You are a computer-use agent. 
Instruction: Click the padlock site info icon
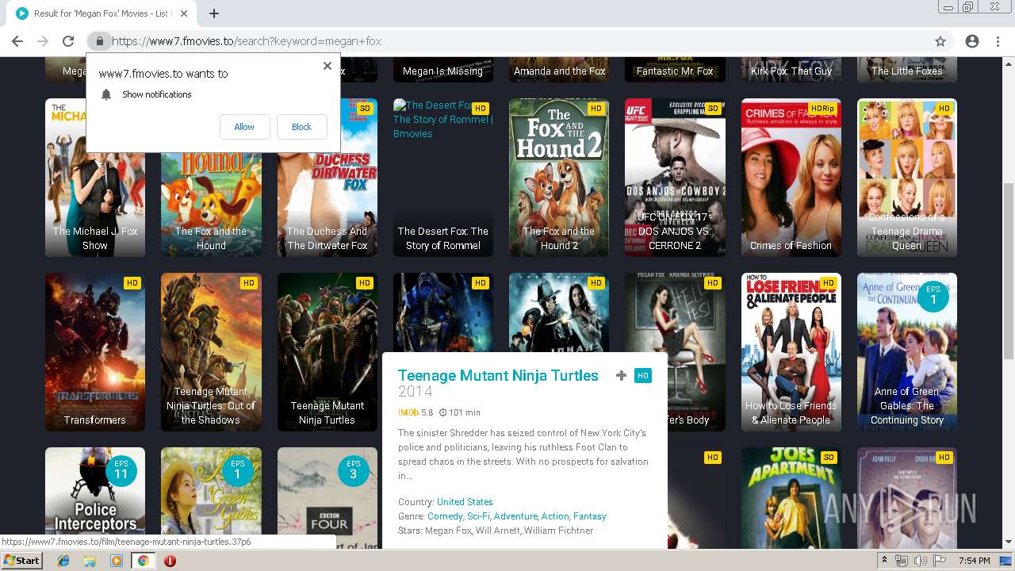click(x=99, y=41)
